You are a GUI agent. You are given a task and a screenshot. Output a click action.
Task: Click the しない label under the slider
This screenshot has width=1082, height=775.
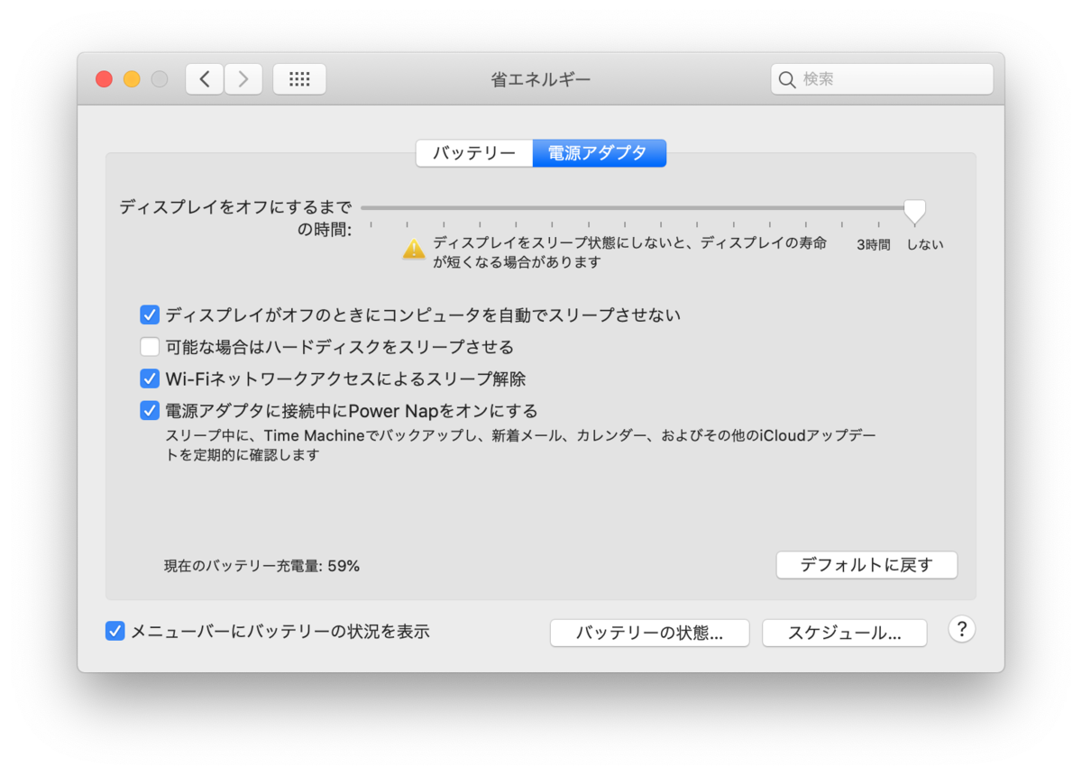point(925,244)
